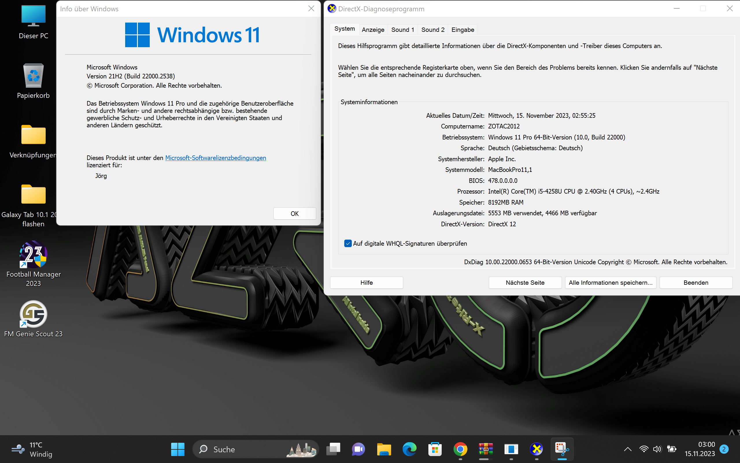Switch to the Anzeige tab
The image size is (740, 463).
373,30
